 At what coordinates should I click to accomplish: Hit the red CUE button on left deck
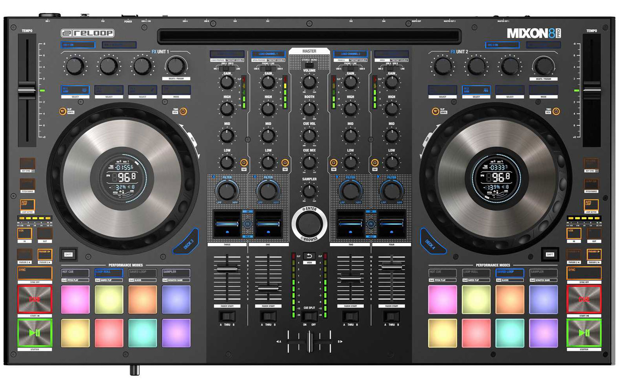click(35, 299)
